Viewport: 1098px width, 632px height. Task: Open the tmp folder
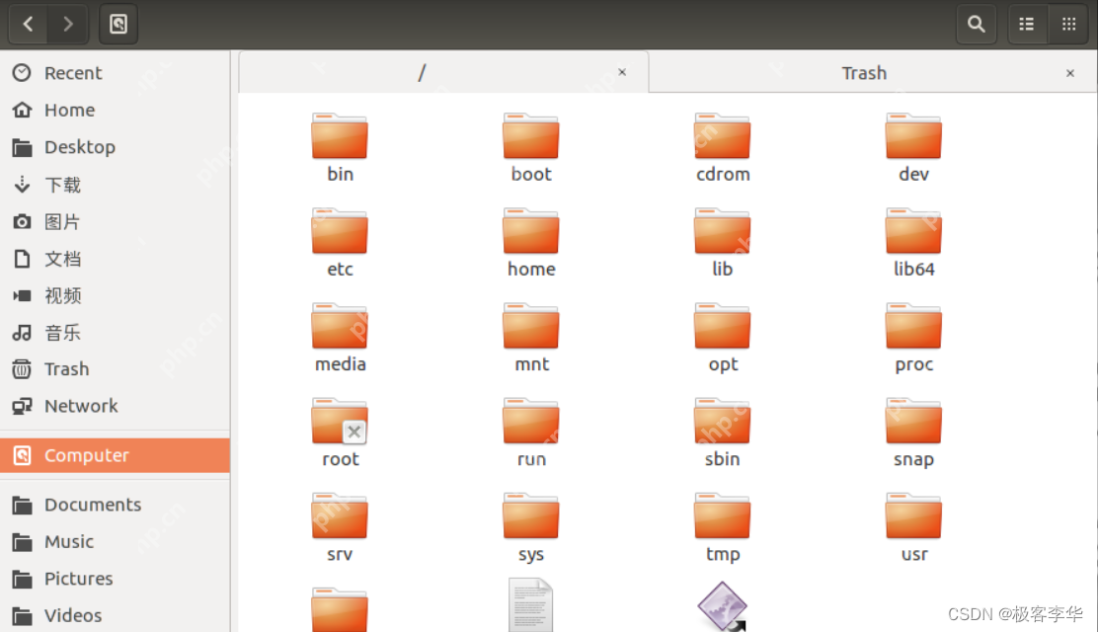tap(723, 518)
